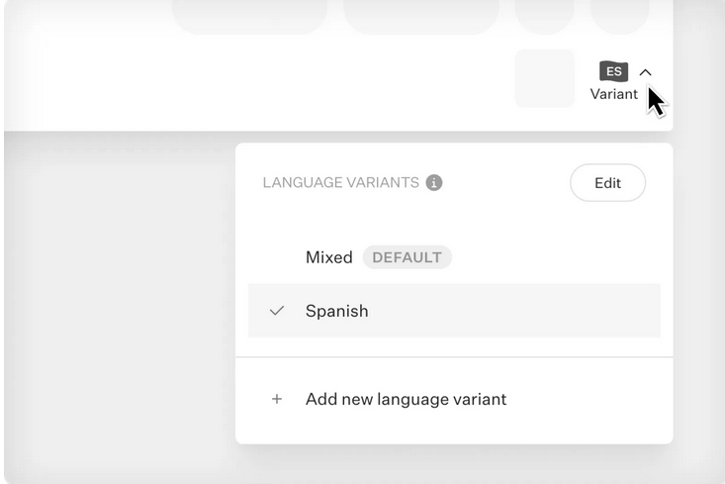Click the divider line above Add new language variant
This screenshot has height=484, width=725.
click(x=454, y=357)
